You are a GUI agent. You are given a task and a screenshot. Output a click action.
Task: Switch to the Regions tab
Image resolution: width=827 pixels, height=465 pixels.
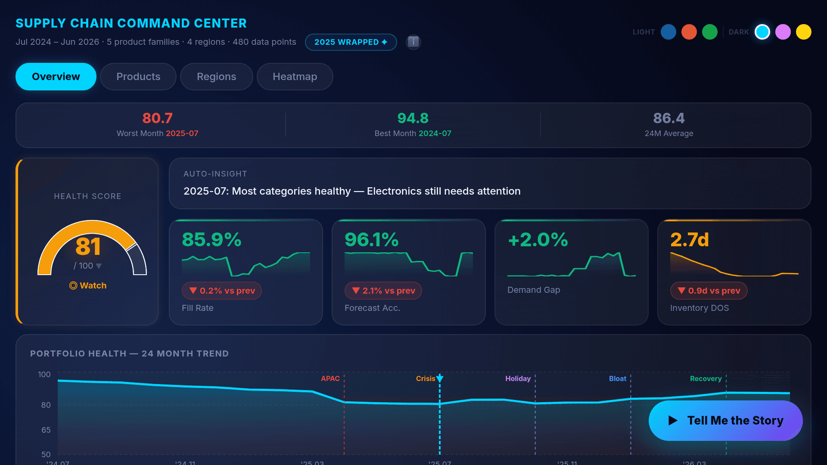click(217, 77)
